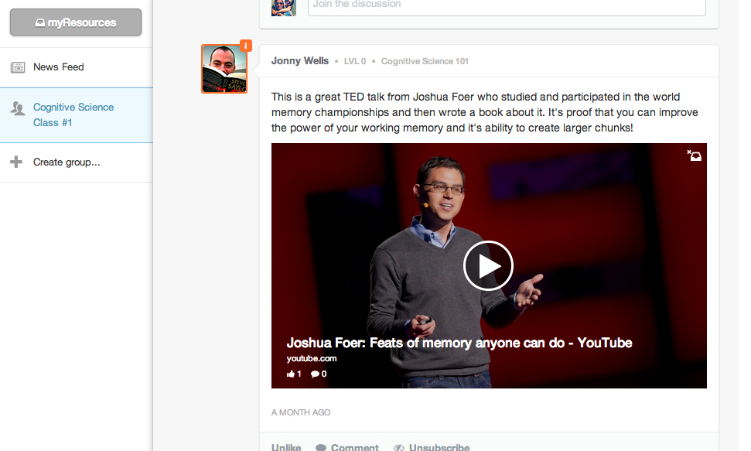
Task: Click Comment on the post
Action: [354, 447]
